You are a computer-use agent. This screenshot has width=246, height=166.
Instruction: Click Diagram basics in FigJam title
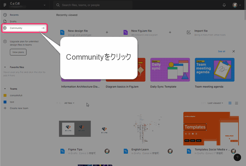point(122,87)
